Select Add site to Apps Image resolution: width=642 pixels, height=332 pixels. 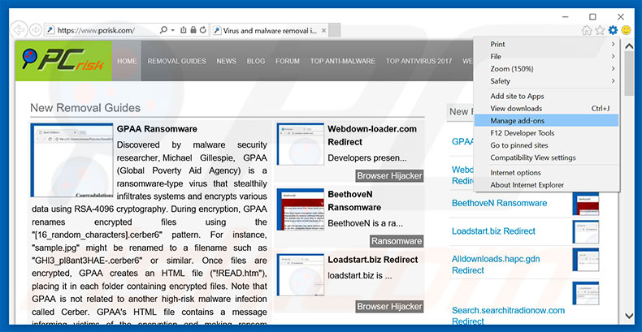[x=546, y=96]
